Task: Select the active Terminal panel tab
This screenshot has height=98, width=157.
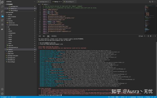Action: (x=48, y=36)
